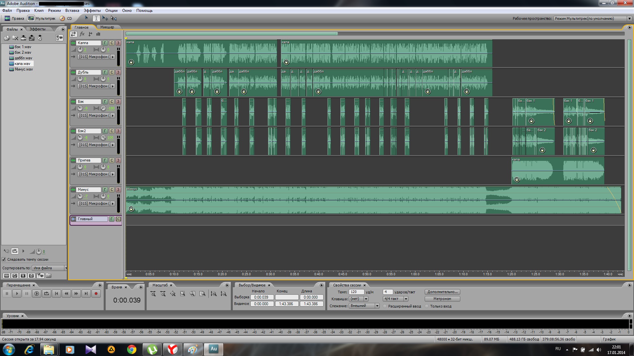Open the Эффекты menu
Screen dimensions: 634x356
[x=92, y=11]
